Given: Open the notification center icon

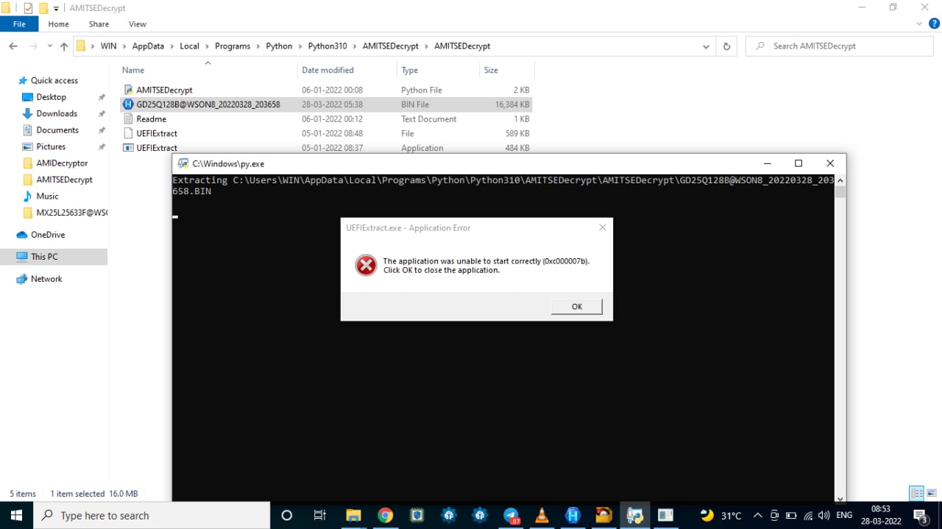Looking at the screenshot, I should tap(920, 515).
